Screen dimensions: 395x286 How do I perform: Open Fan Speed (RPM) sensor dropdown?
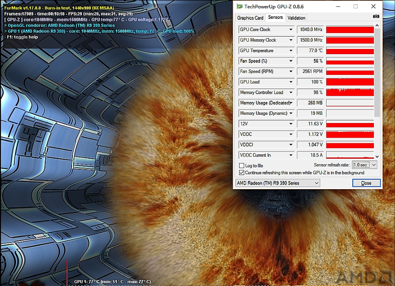291,71
